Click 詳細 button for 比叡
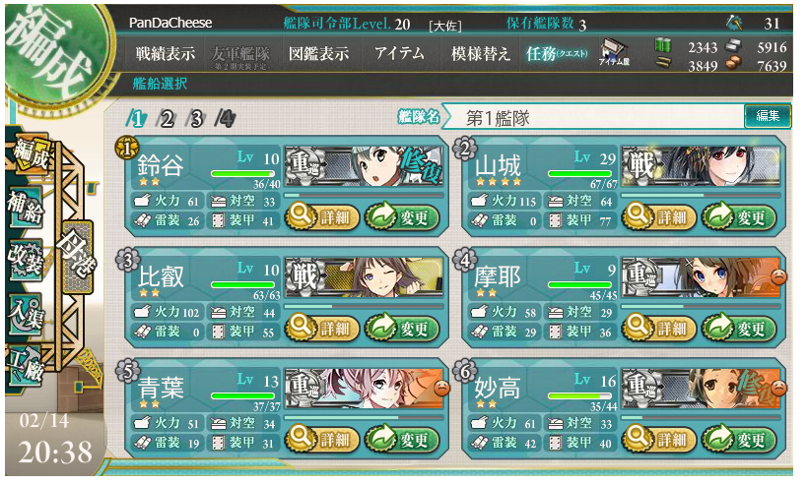Screen dimensions: 807x484 [321, 329]
